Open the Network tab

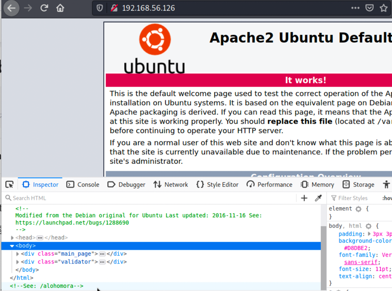point(170,185)
